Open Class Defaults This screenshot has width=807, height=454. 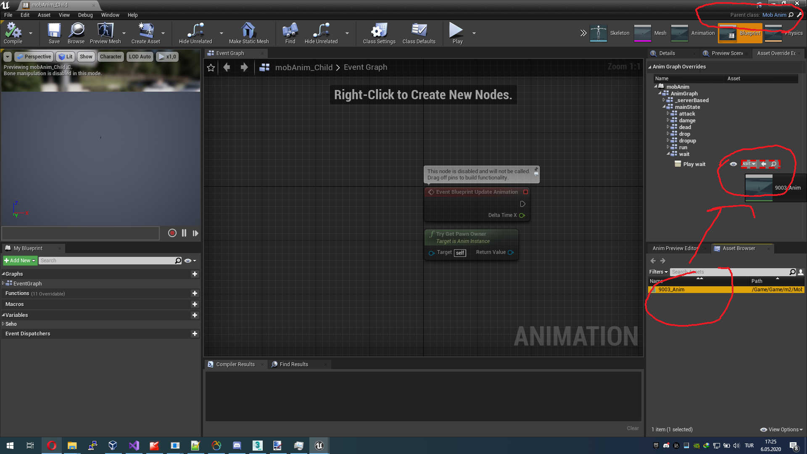(x=419, y=33)
